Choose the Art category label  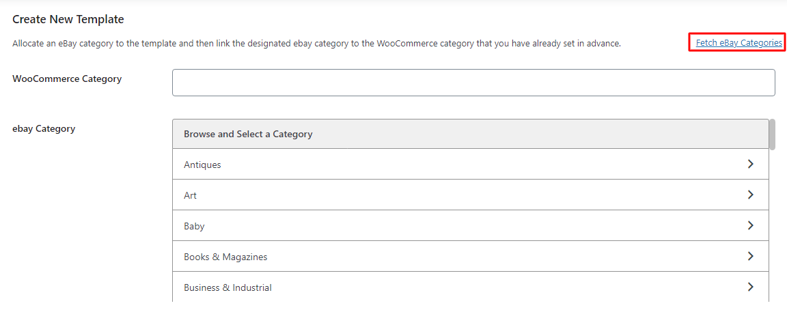click(190, 195)
